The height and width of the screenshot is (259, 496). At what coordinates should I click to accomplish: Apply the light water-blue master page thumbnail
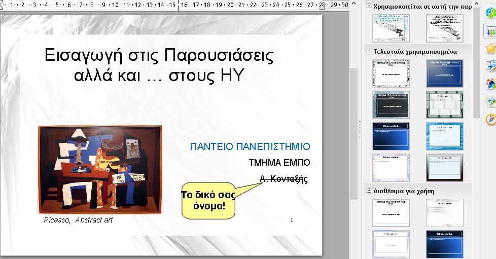pyautogui.click(x=444, y=136)
